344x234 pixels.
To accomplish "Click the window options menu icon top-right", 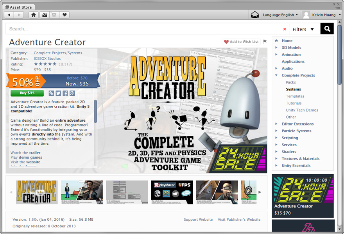I will click(x=338, y=8).
